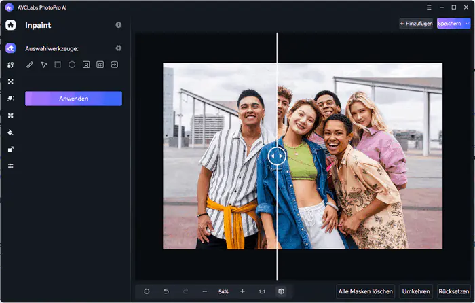Image resolution: width=475 pixels, height=303 pixels.
Task: Show Inpaint info tooltip icon
Action: click(x=119, y=25)
